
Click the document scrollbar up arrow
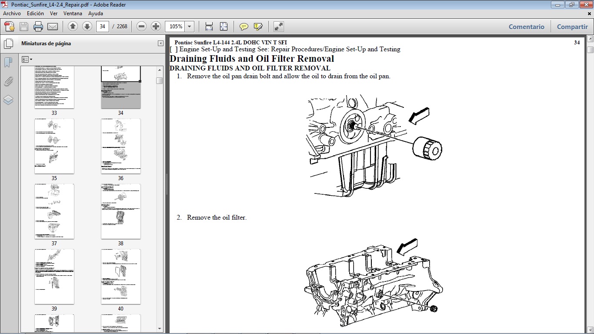coord(590,39)
